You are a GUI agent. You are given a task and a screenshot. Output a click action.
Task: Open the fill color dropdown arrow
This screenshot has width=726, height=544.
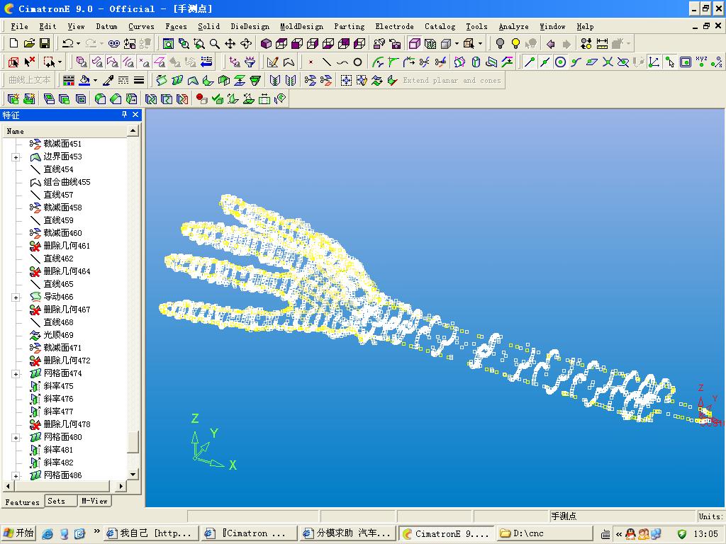point(96,81)
